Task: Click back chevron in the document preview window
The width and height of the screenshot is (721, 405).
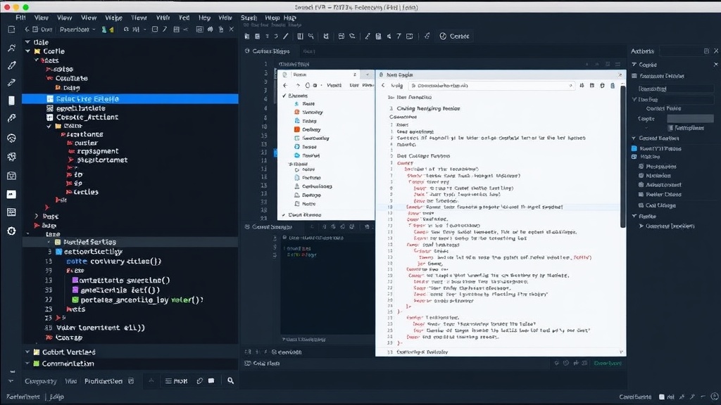Action: click(x=384, y=85)
